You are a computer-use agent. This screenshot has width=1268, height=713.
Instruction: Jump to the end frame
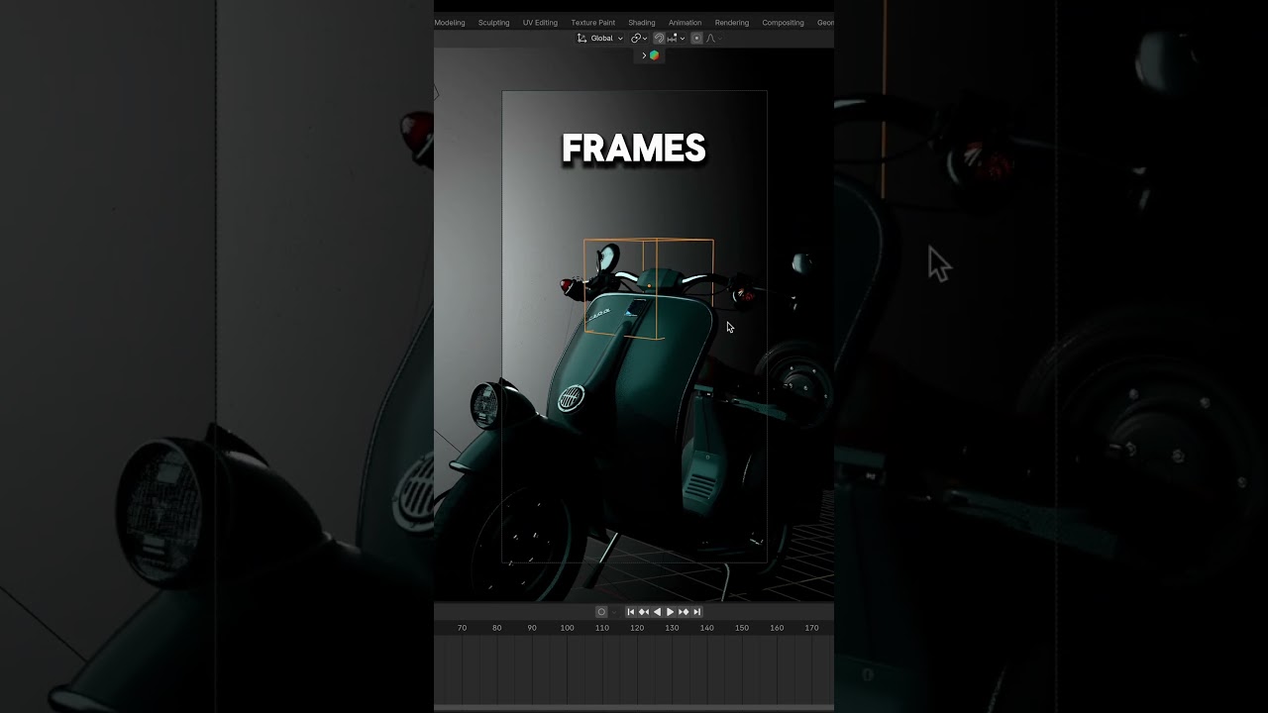pyautogui.click(x=696, y=612)
